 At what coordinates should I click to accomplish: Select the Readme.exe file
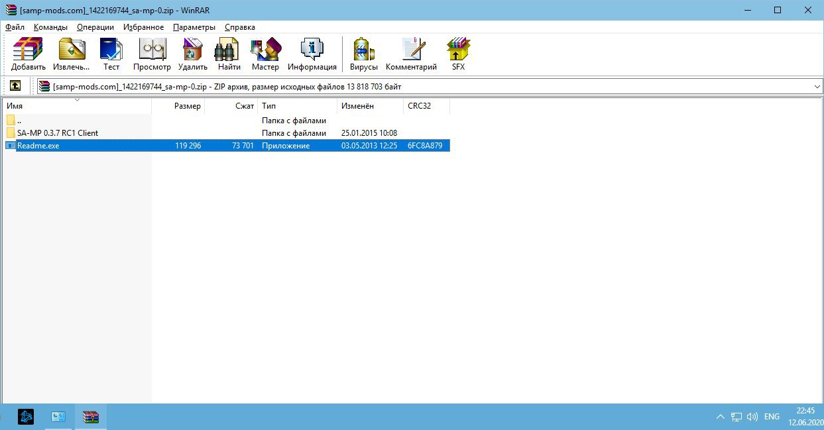pyautogui.click(x=227, y=145)
